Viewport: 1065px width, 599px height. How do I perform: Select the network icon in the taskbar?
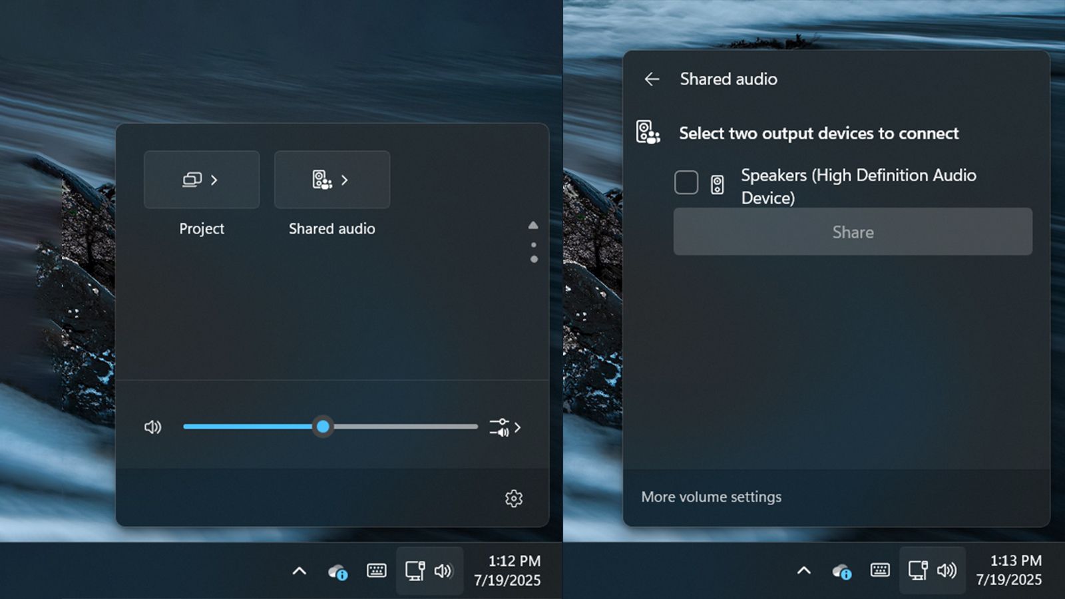click(x=415, y=570)
